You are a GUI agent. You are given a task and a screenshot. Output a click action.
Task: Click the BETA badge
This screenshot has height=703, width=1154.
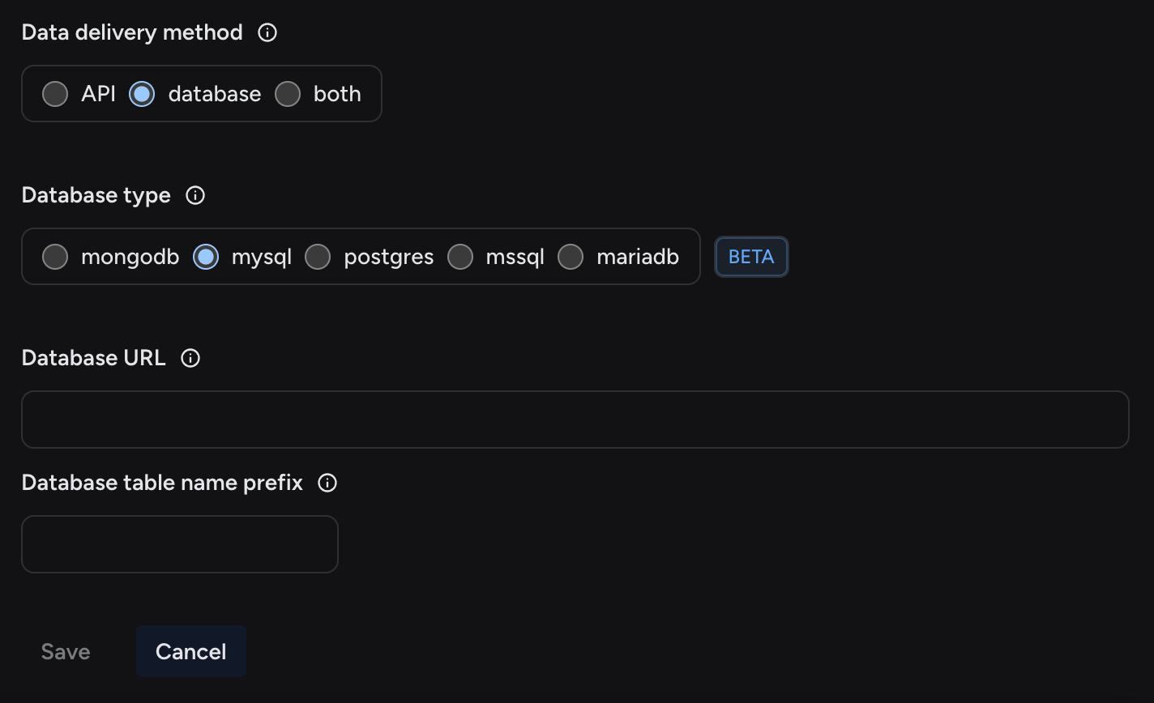(x=751, y=257)
